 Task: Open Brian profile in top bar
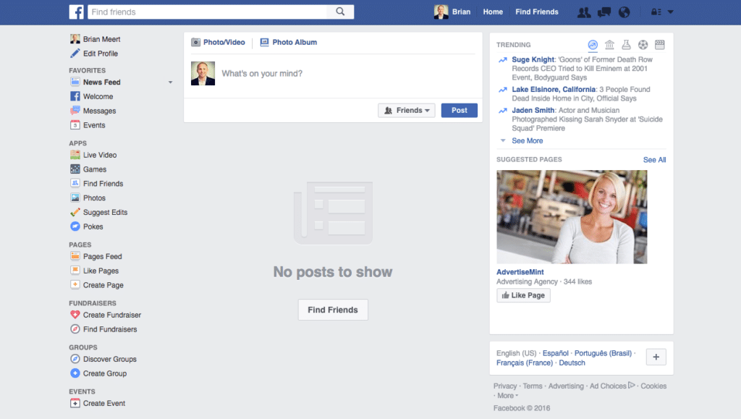[452, 12]
